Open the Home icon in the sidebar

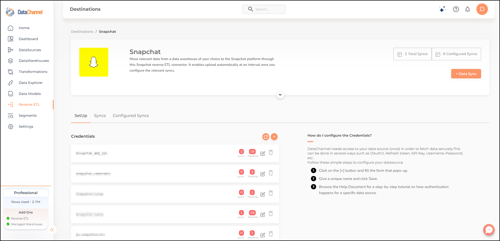pos(11,28)
